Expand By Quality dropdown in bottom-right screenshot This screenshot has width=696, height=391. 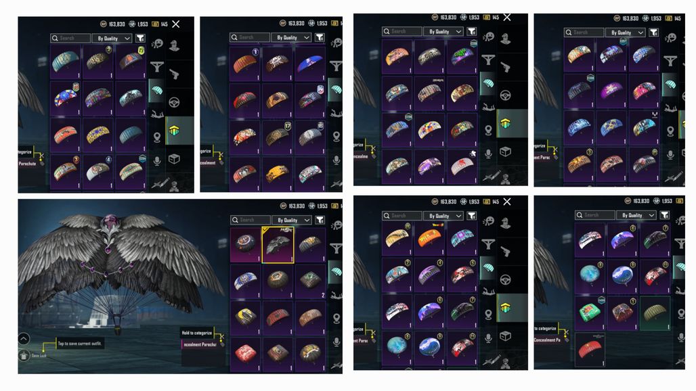[x=636, y=215]
